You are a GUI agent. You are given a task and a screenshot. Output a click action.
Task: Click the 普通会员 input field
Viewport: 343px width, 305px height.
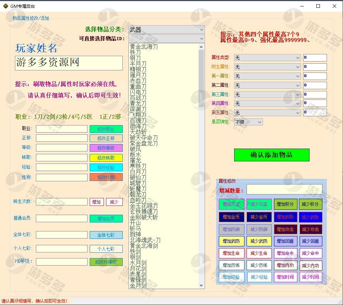point(62,219)
